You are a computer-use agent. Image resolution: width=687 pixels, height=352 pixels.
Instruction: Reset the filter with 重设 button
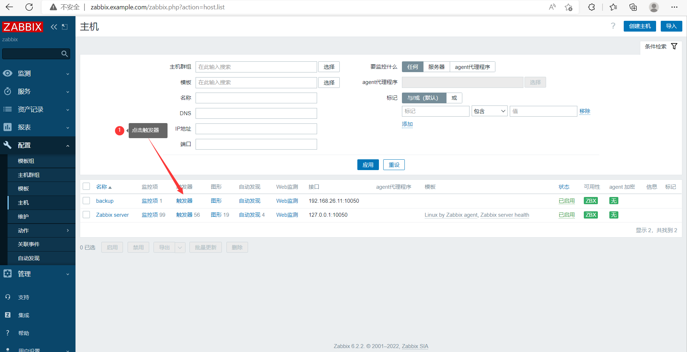coord(394,165)
